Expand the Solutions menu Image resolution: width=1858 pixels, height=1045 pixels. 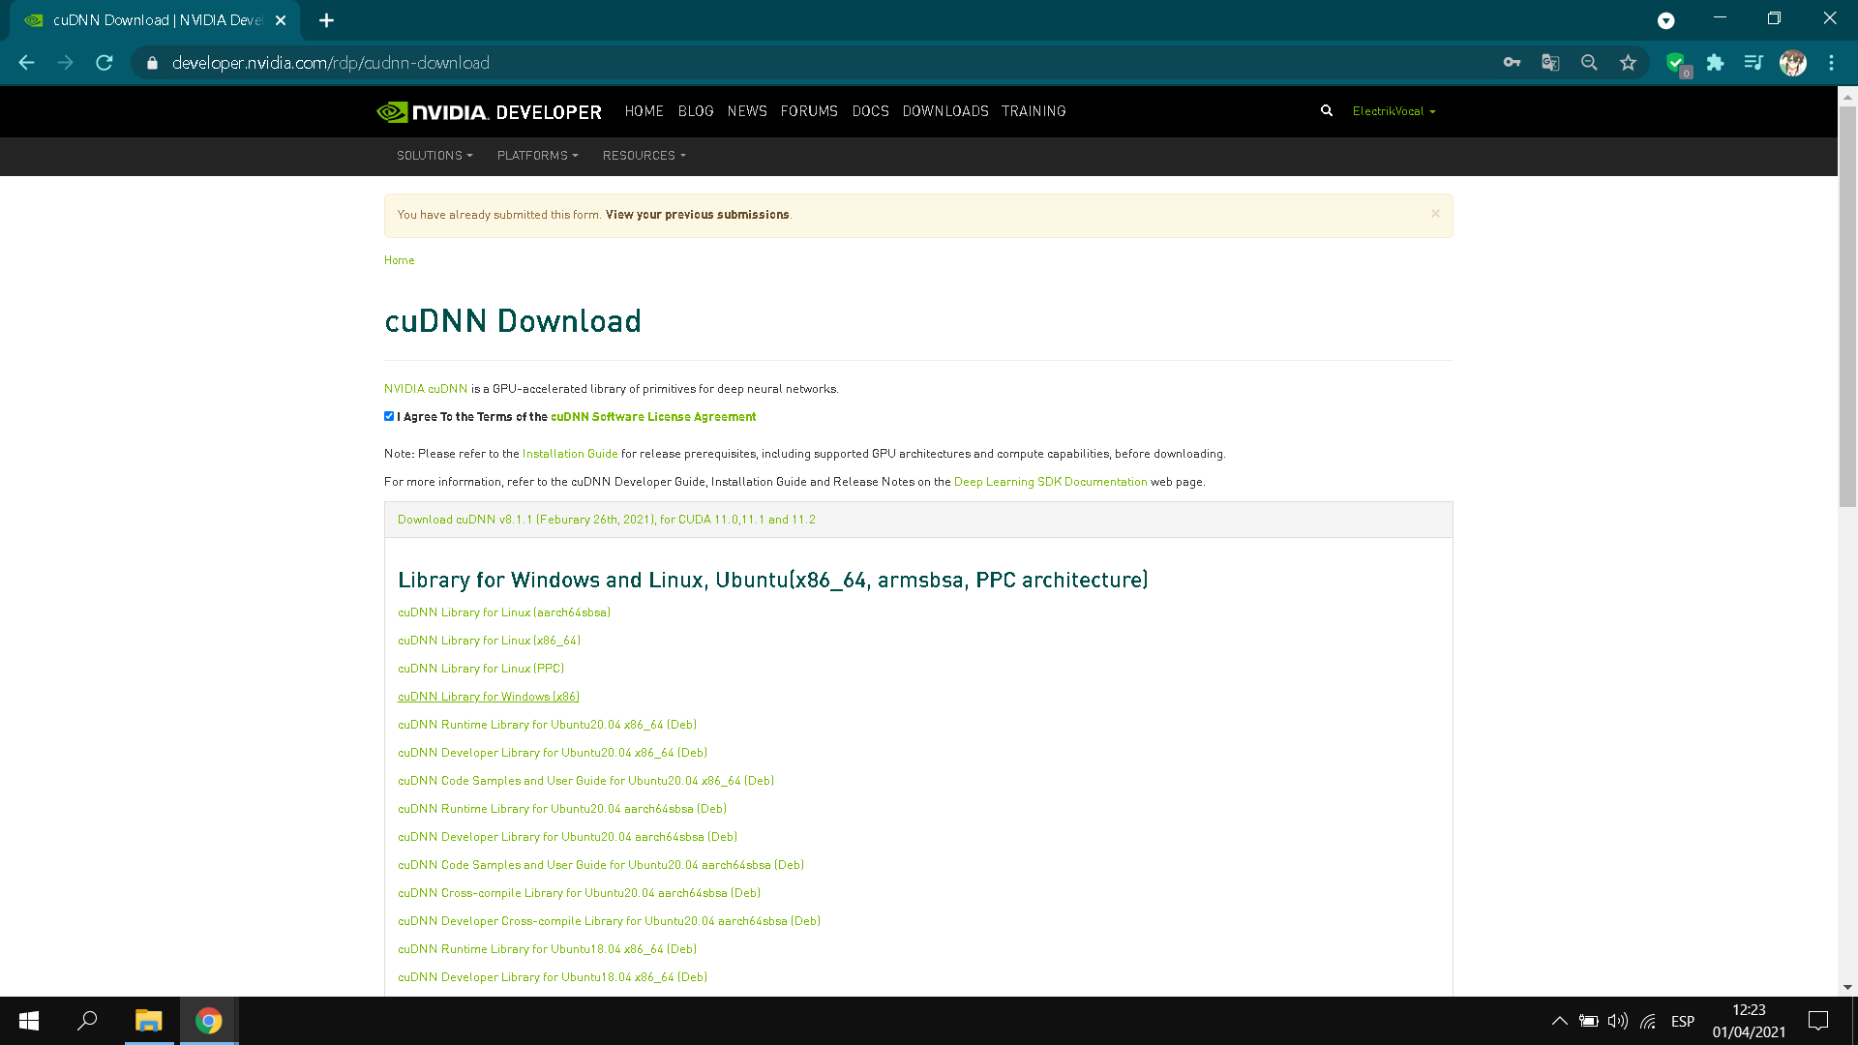(x=435, y=156)
